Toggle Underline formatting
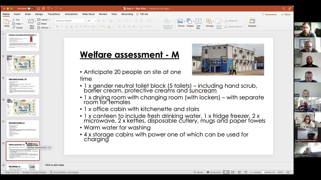Viewport: 321px width, 180px height. pyautogui.click(x=66, y=26)
